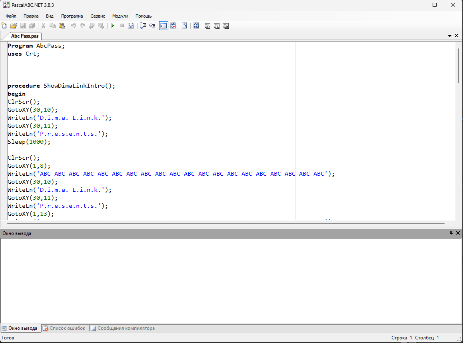
Task: Click the Save All icon
Action: coord(32,26)
